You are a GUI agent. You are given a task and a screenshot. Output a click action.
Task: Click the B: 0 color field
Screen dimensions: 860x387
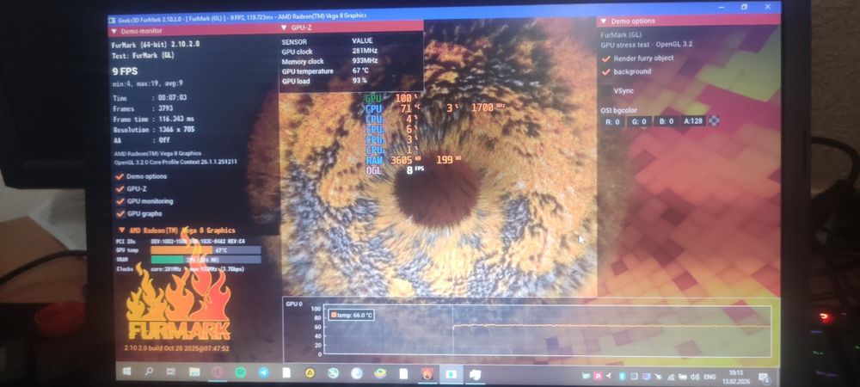666,121
